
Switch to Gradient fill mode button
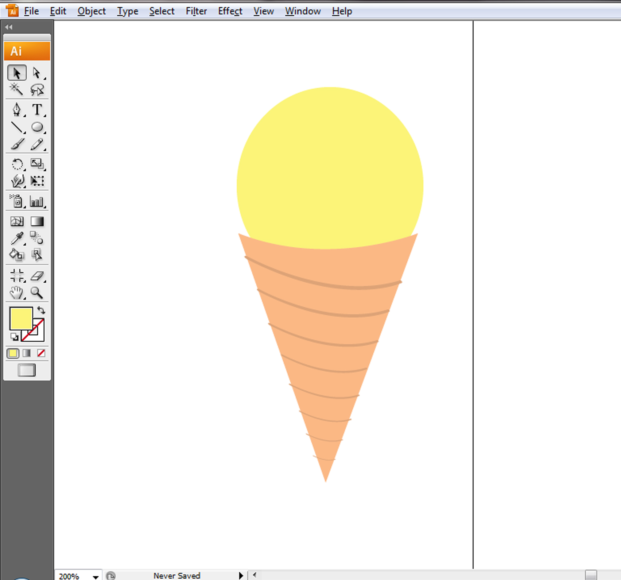click(27, 353)
